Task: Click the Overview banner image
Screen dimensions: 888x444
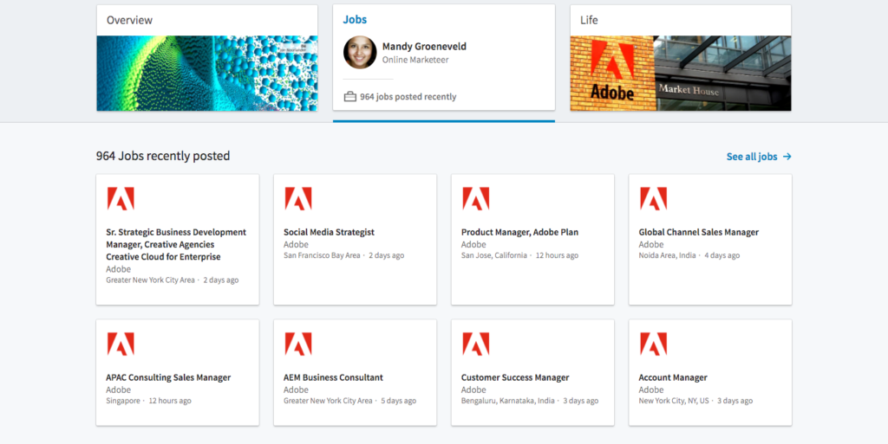Action: click(206, 74)
